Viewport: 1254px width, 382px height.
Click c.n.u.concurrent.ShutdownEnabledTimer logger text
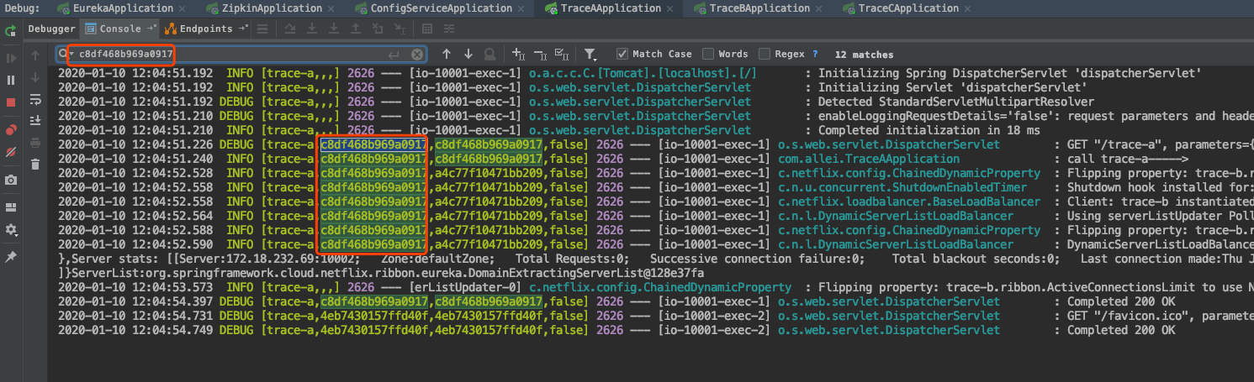point(903,187)
